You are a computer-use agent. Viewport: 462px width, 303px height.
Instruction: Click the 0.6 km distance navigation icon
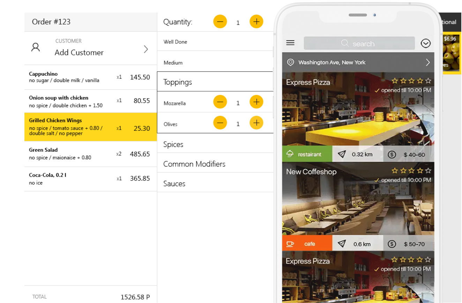[x=342, y=243]
